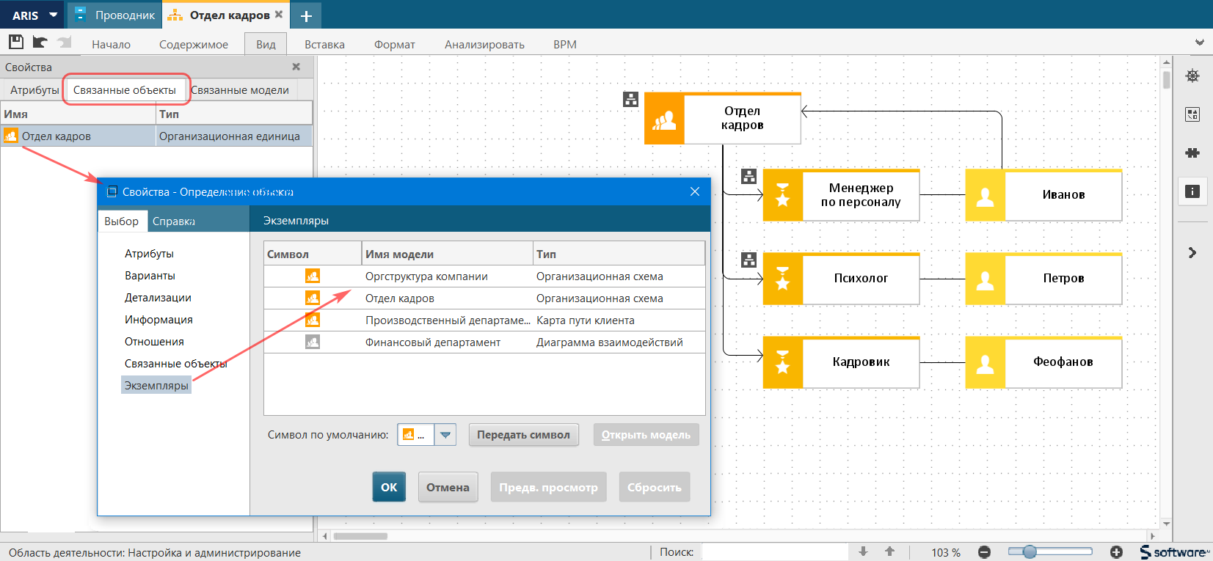This screenshot has height=561, width=1213.
Task: Open the ARIS main menu dropdown
Action: pos(34,15)
